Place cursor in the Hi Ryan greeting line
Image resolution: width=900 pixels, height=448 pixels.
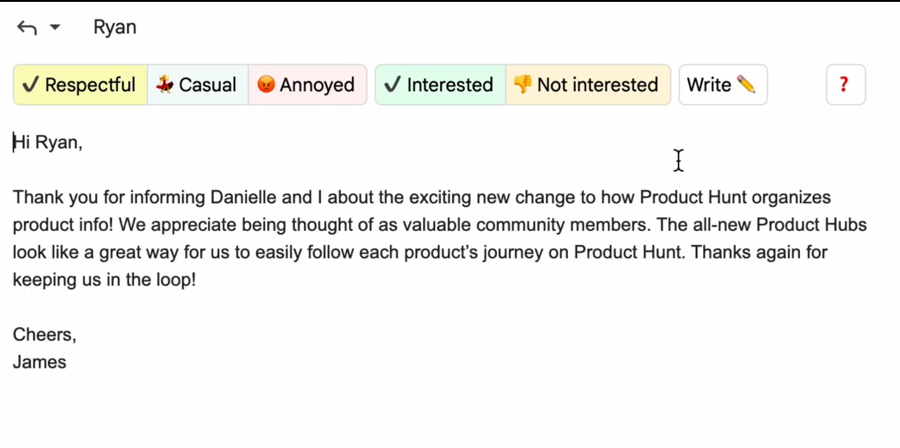pyautogui.click(x=48, y=142)
